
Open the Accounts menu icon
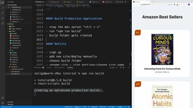coord(2,98)
